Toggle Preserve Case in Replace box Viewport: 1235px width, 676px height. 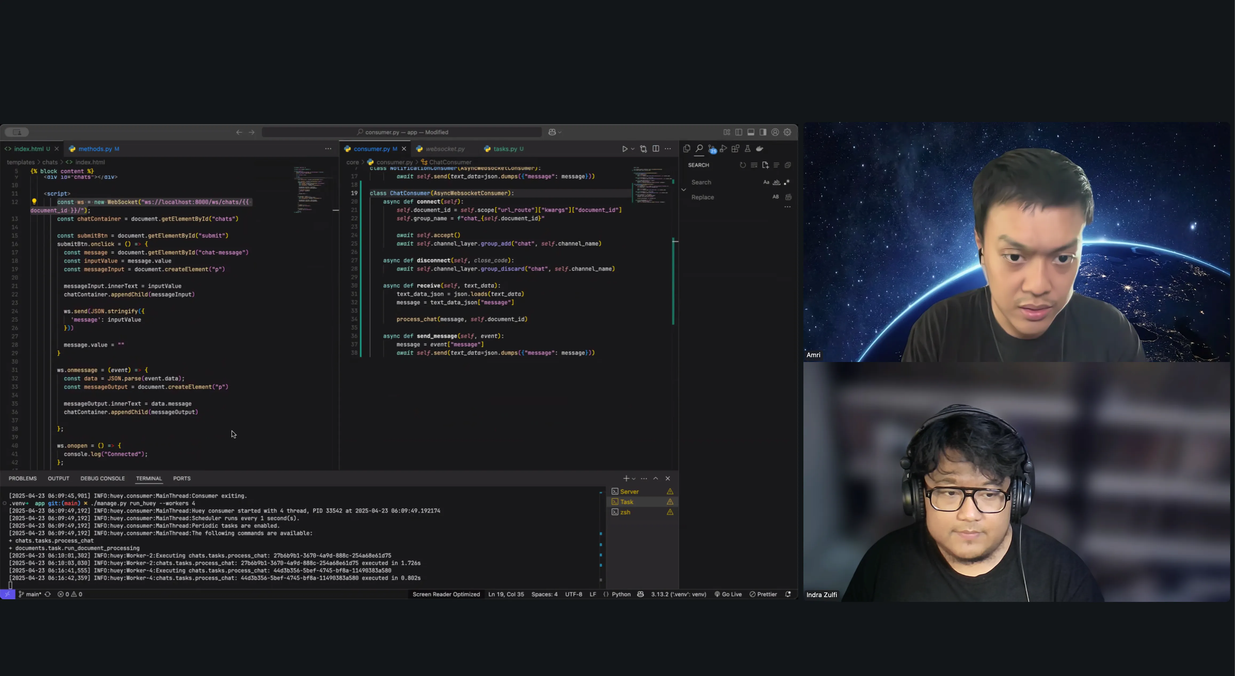point(776,197)
